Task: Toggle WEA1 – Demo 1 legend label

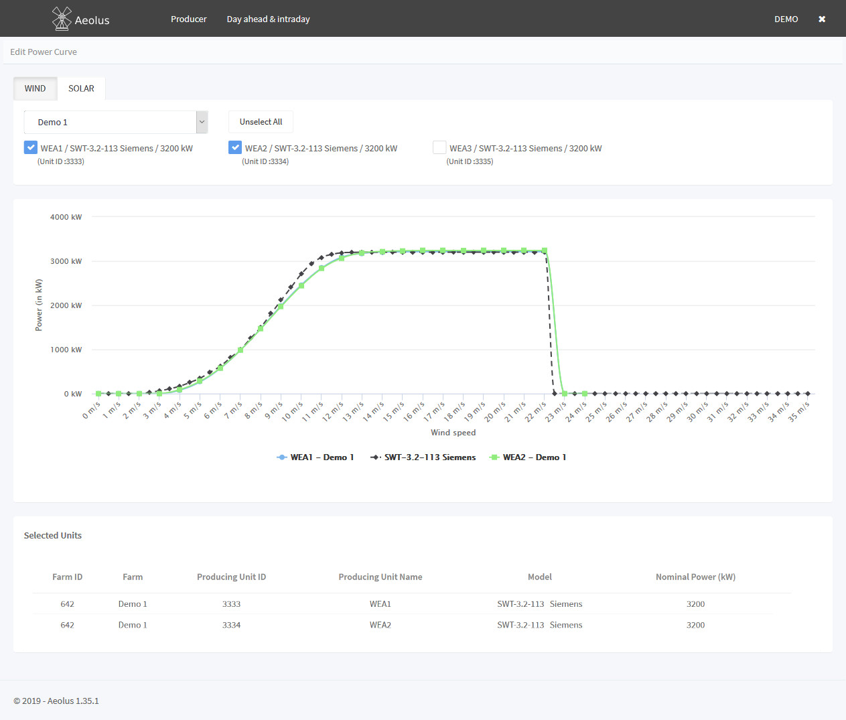Action: tap(322, 457)
